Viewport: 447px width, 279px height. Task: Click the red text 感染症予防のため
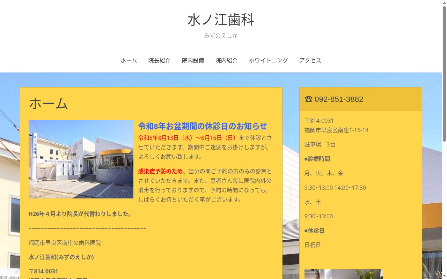(x=160, y=171)
